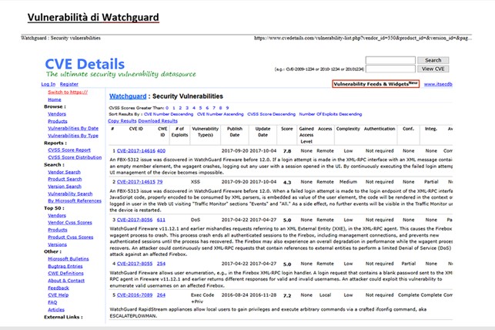Click the Search button
Image resolution: width=495 pixels, height=330 pixels.
[x=433, y=60]
